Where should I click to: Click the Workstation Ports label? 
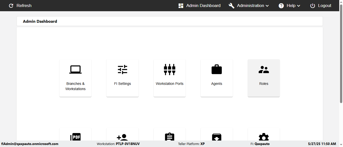pos(169,84)
